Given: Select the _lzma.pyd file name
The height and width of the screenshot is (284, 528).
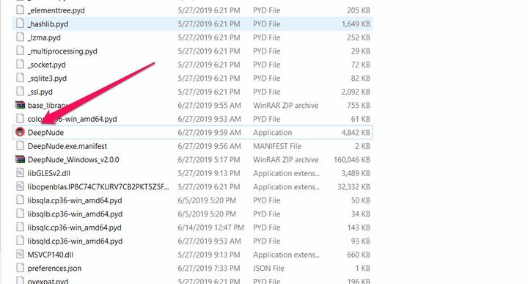Looking at the screenshot, I should [x=44, y=37].
